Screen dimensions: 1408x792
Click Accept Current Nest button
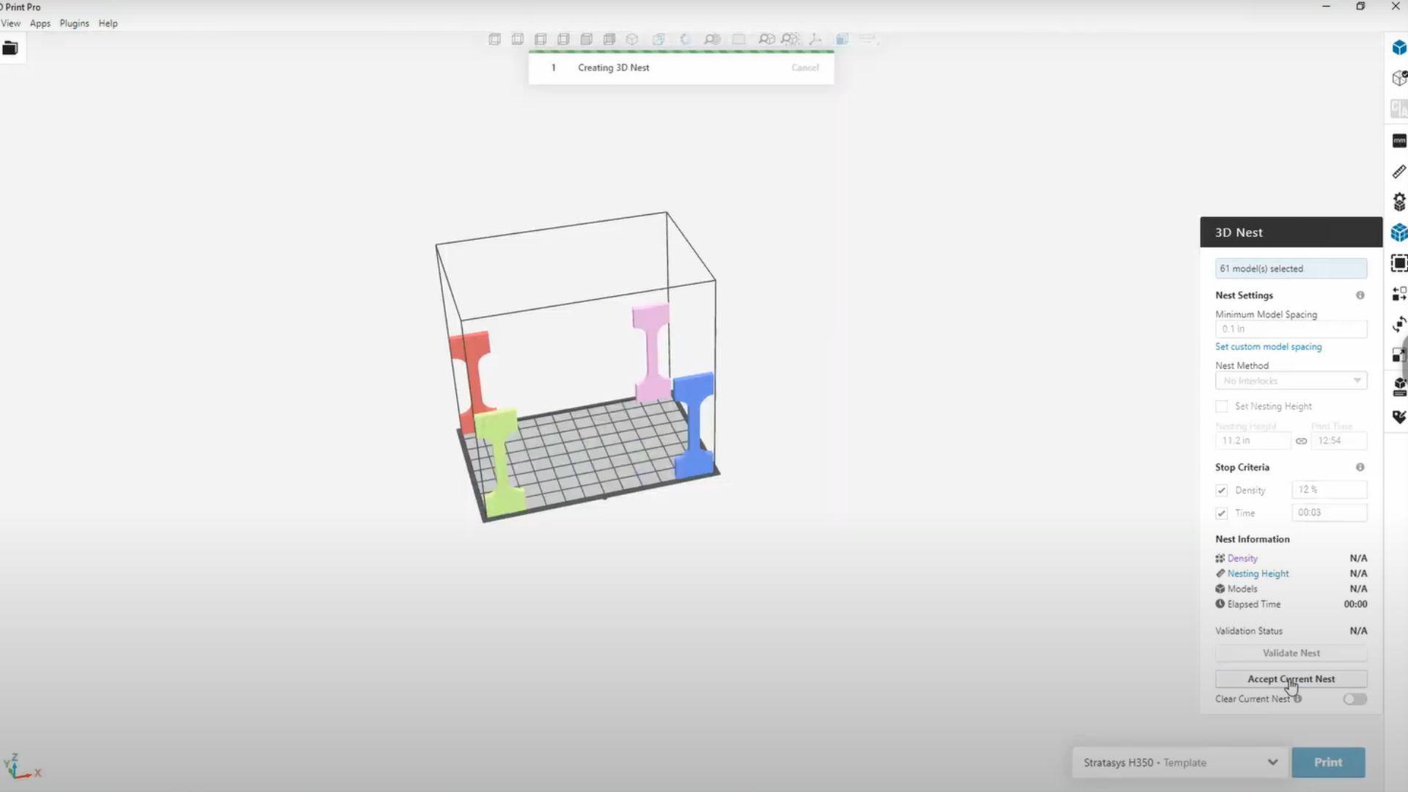pyautogui.click(x=1291, y=678)
